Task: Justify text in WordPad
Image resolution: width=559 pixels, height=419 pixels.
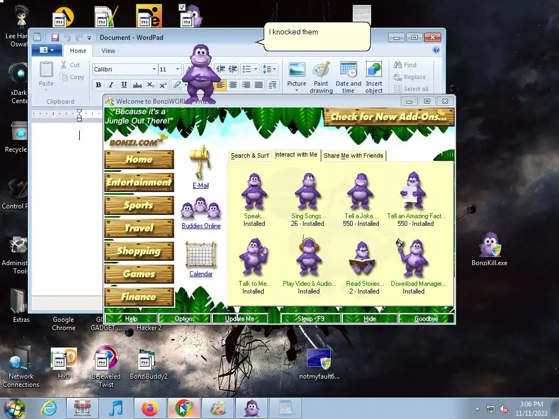Action: (259, 85)
